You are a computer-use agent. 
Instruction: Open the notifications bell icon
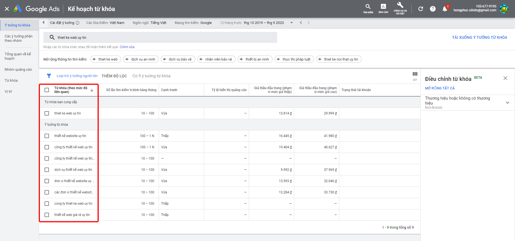445,9
